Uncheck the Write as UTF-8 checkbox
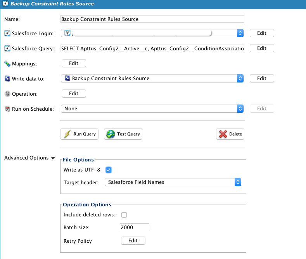Image resolution: width=306 pixels, height=259 pixels. click(x=109, y=170)
